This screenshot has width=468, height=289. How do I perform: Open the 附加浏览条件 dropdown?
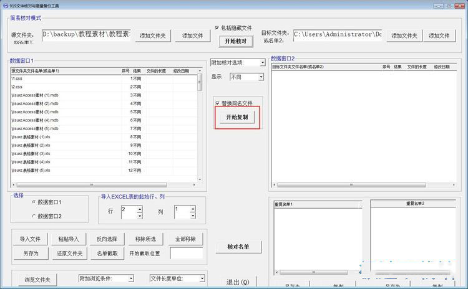131,278
